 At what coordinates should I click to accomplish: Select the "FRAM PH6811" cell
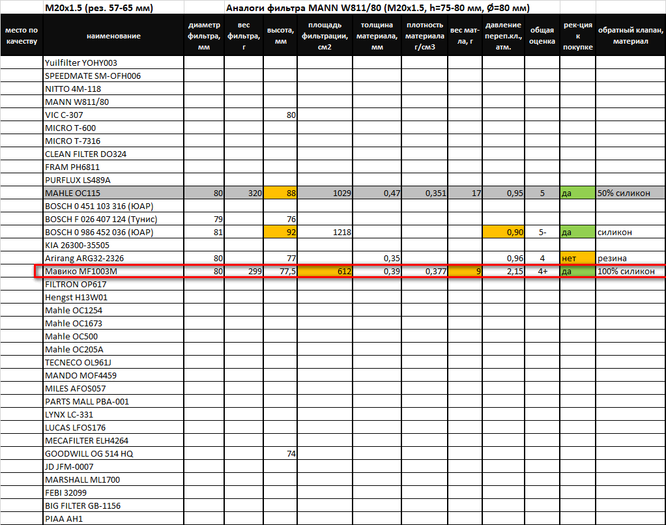[x=113, y=167]
